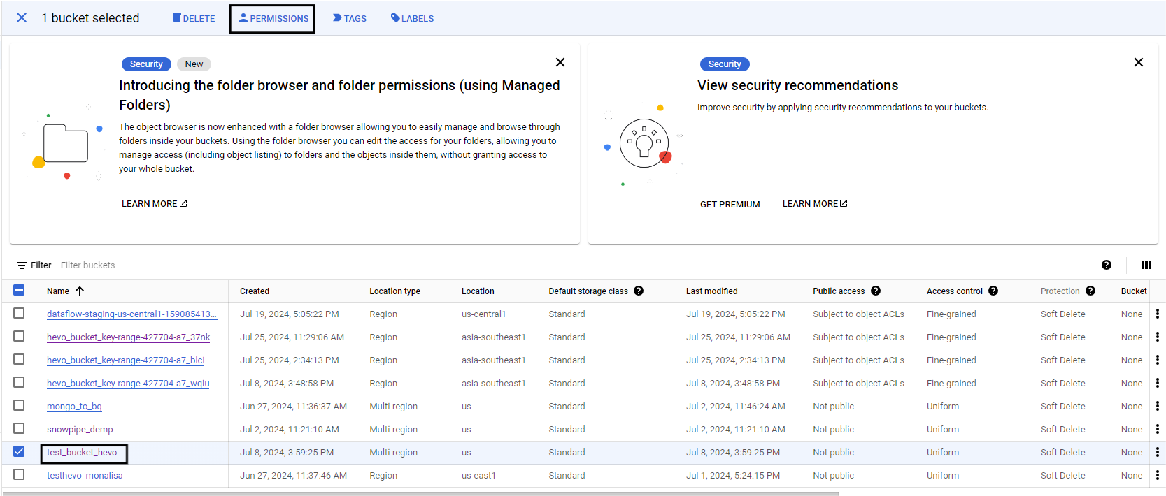Click LEARN MORE on the folder browser card

tap(155, 204)
